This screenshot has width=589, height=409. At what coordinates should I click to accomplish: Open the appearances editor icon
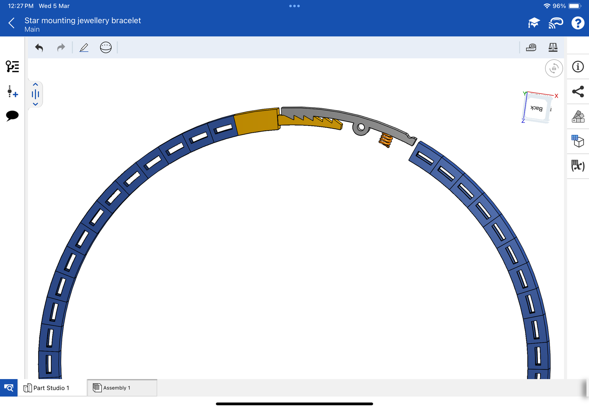pyautogui.click(x=577, y=116)
